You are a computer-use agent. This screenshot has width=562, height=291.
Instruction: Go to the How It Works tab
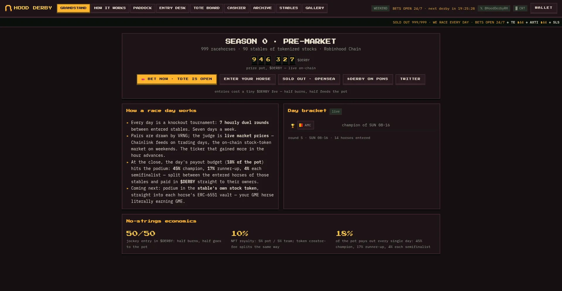(110, 8)
